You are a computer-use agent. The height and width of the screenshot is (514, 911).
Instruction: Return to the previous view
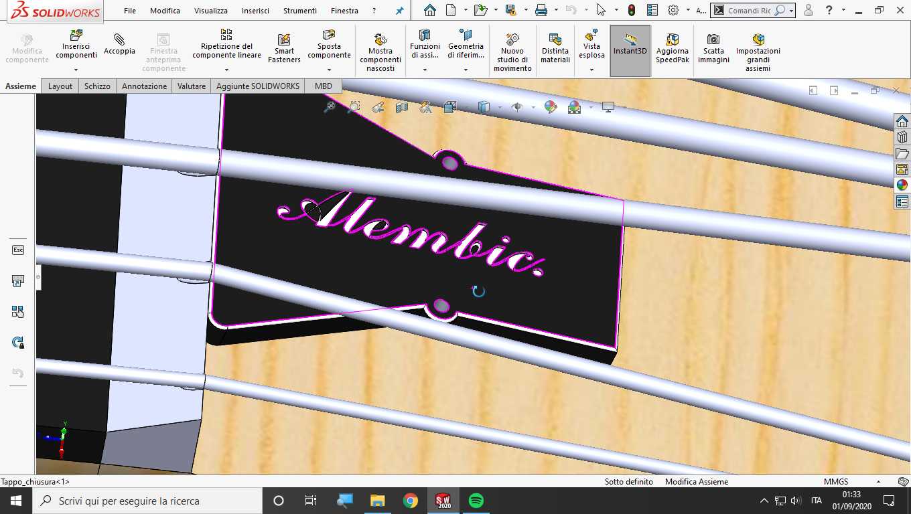coord(378,107)
